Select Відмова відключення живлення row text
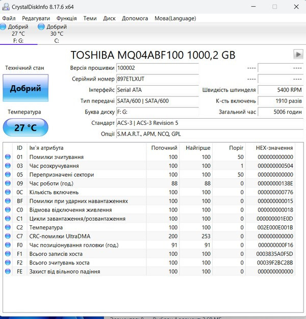This screenshot has height=319, width=306. 71,210
